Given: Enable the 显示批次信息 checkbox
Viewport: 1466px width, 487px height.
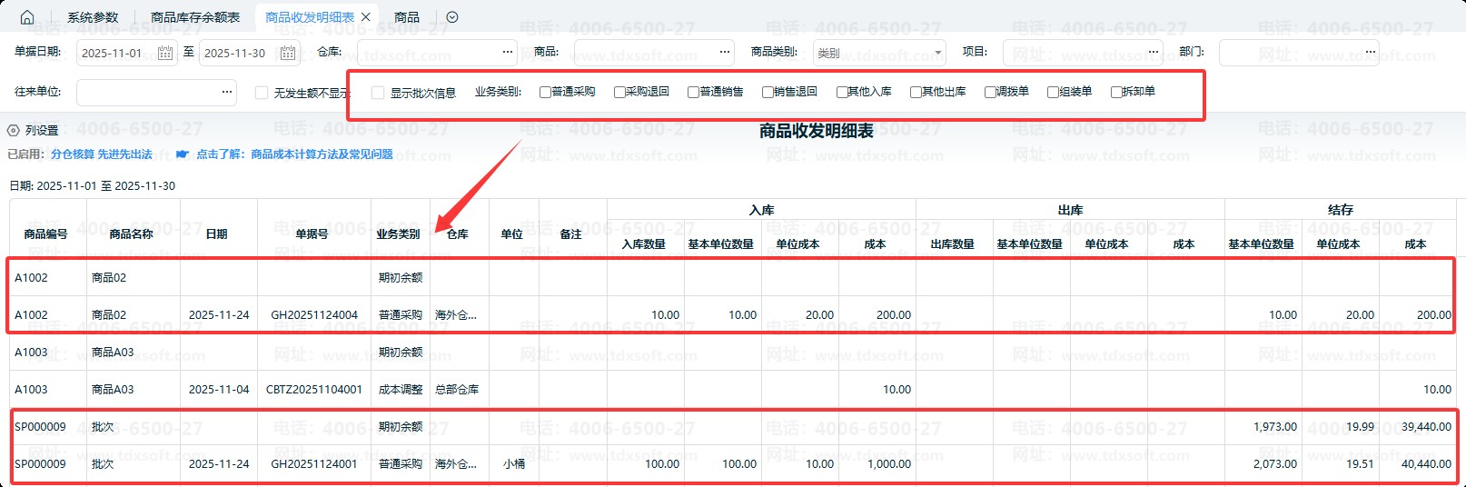Looking at the screenshot, I should coord(378,93).
